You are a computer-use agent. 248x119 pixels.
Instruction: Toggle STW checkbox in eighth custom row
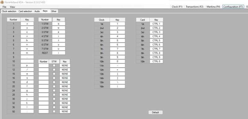54,95
